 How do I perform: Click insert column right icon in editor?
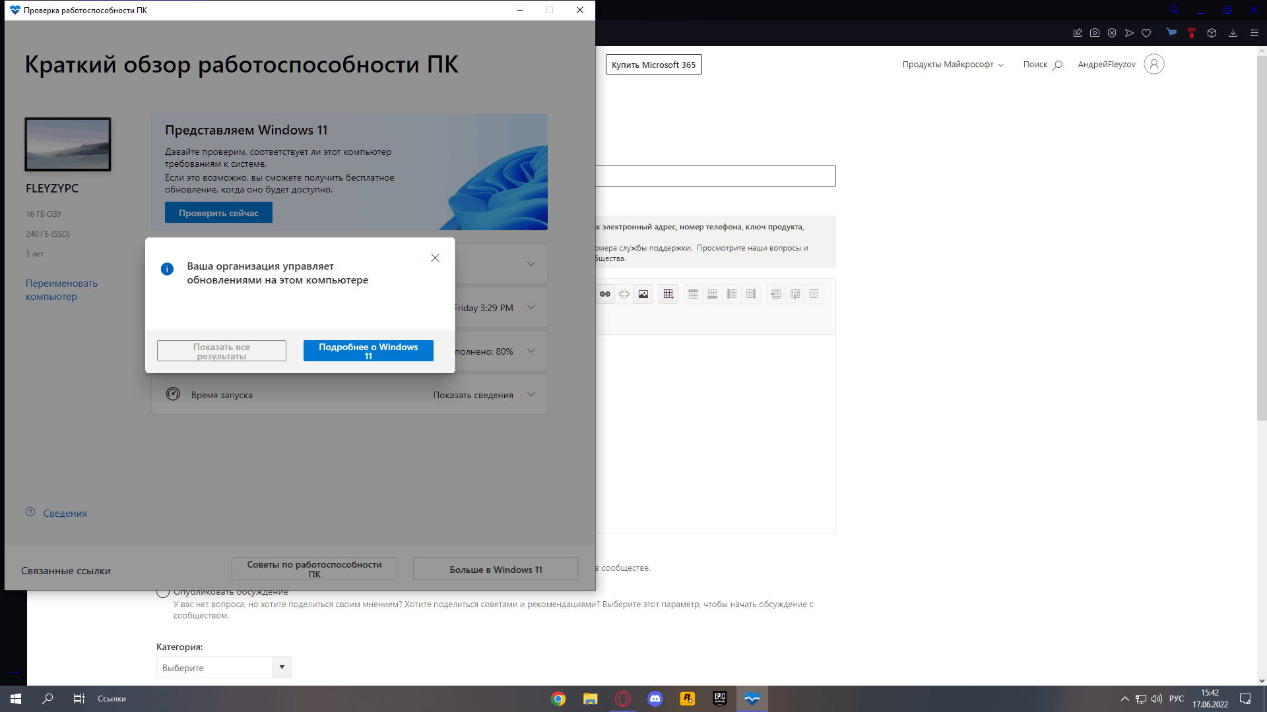point(751,294)
